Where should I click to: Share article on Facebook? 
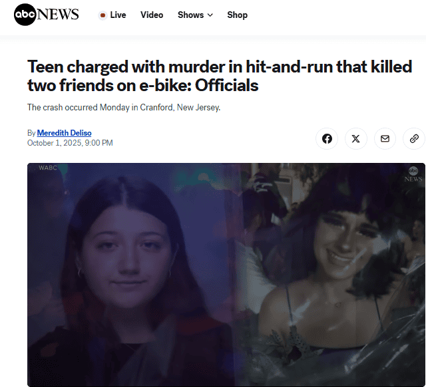coord(327,139)
